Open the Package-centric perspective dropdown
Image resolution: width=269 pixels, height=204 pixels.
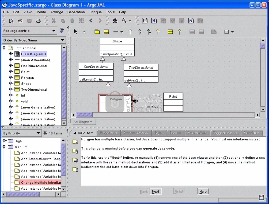(x=54, y=31)
